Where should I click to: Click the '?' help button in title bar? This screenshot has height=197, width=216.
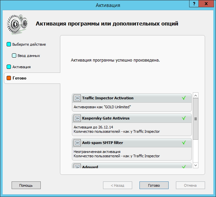[x=194, y=4]
